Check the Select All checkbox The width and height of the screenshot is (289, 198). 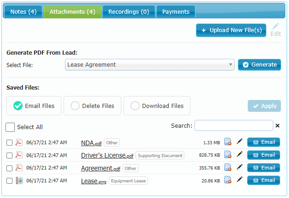coord(10,127)
